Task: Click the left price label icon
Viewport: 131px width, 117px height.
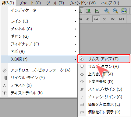Action: click(82, 105)
